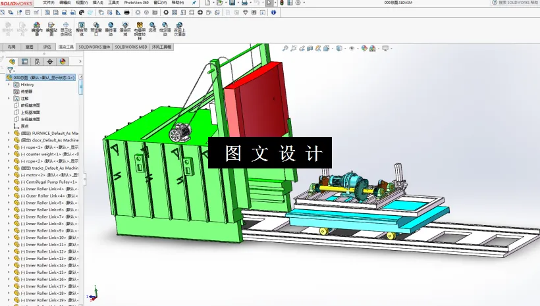Open the 文件(F) menu
Screen dimensions: 540x306
pyautogui.click(x=48, y=3)
